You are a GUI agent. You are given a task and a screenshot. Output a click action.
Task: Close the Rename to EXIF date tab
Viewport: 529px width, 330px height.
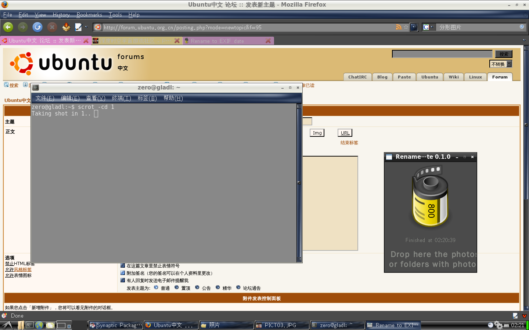coord(268,41)
